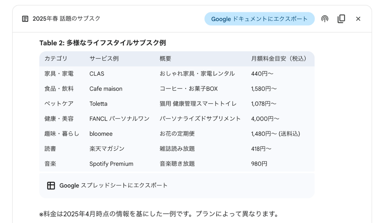Click the FANCL パーソナルワン cell

[119, 119]
